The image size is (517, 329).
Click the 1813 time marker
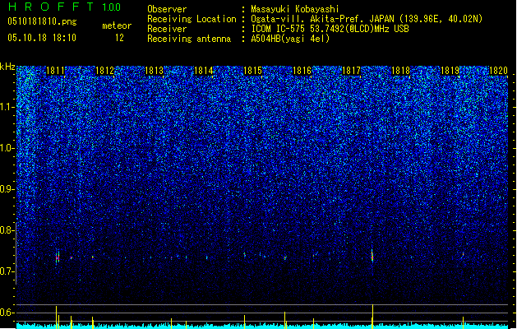[154, 71]
